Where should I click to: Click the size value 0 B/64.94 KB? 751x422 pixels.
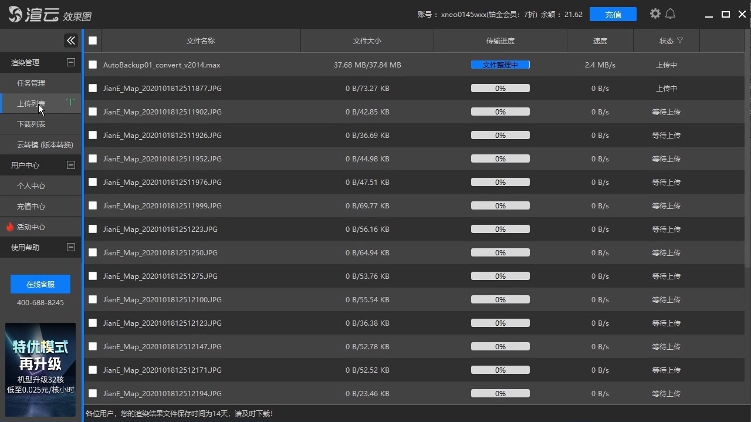pyautogui.click(x=367, y=252)
